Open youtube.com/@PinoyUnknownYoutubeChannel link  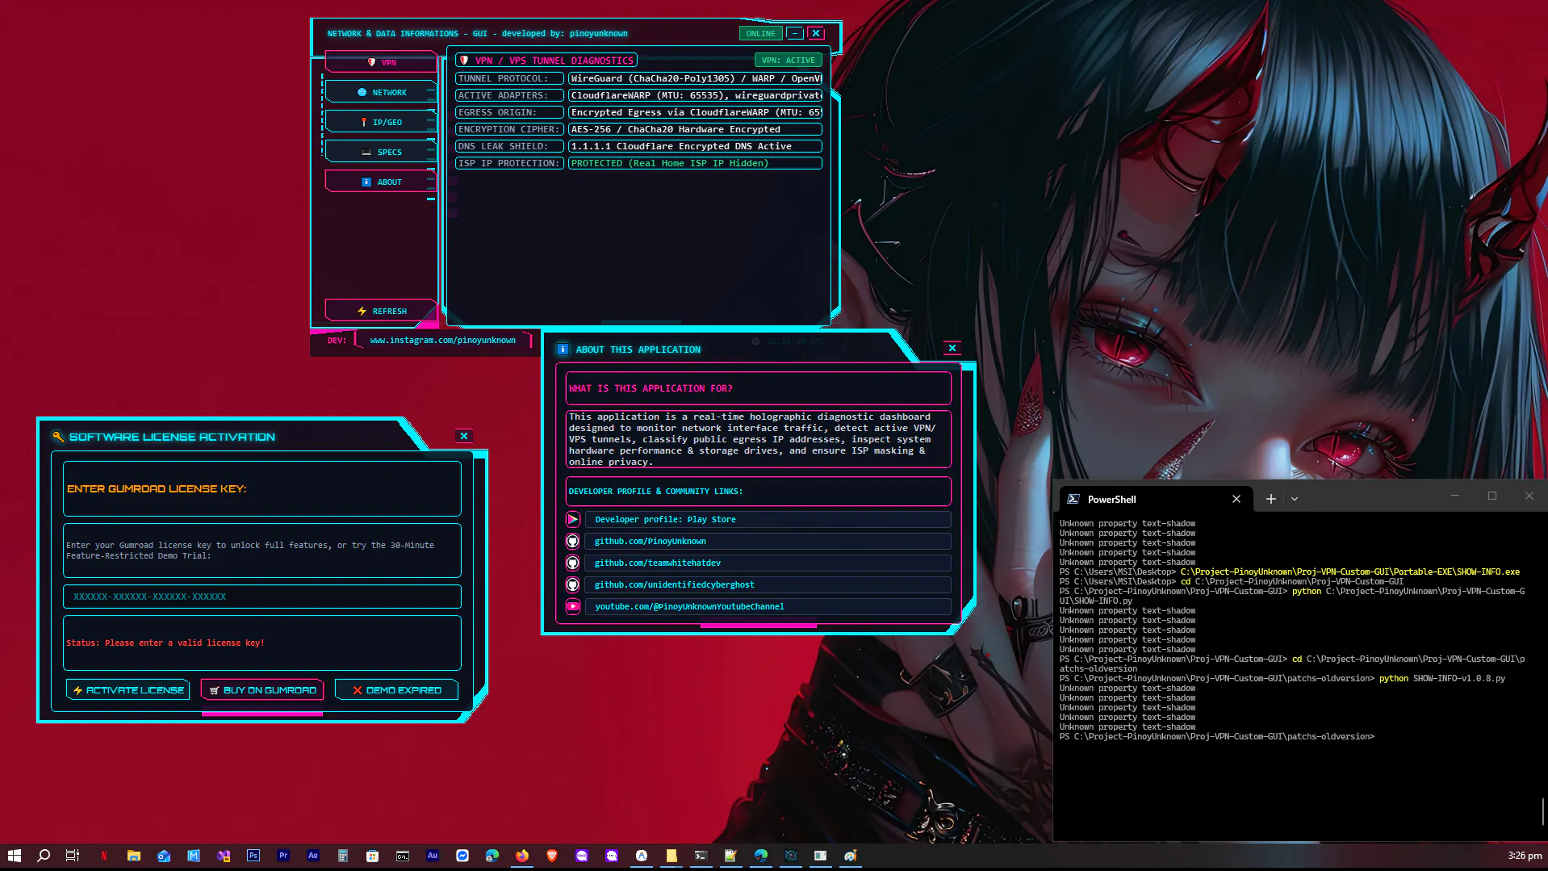(x=768, y=606)
